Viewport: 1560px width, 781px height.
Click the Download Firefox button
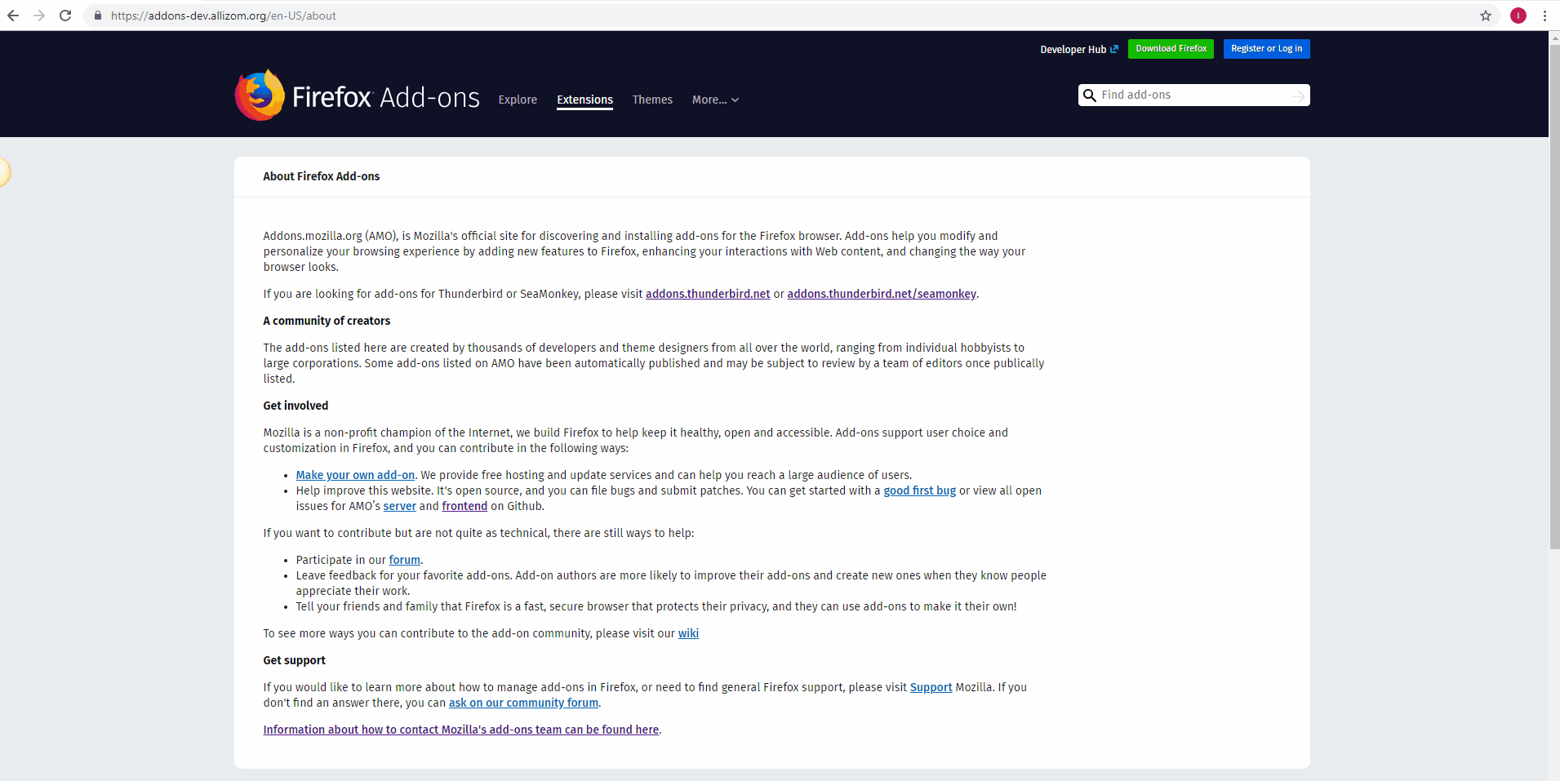pyautogui.click(x=1171, y=49)
